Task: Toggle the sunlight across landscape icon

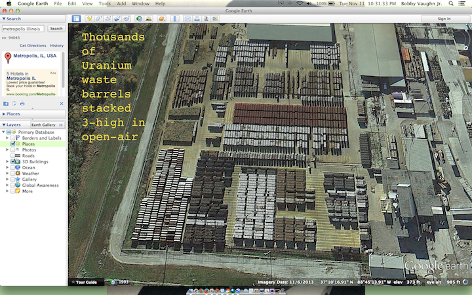Action: pyautogui.click(x=148, y=18)
